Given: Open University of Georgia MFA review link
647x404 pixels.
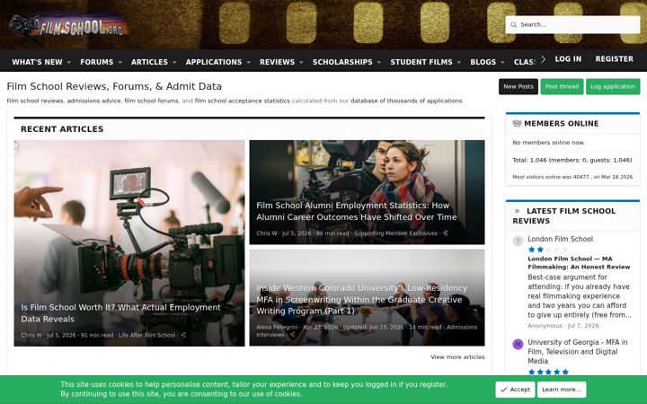Looking at the screenshot, I should point(578,352).
